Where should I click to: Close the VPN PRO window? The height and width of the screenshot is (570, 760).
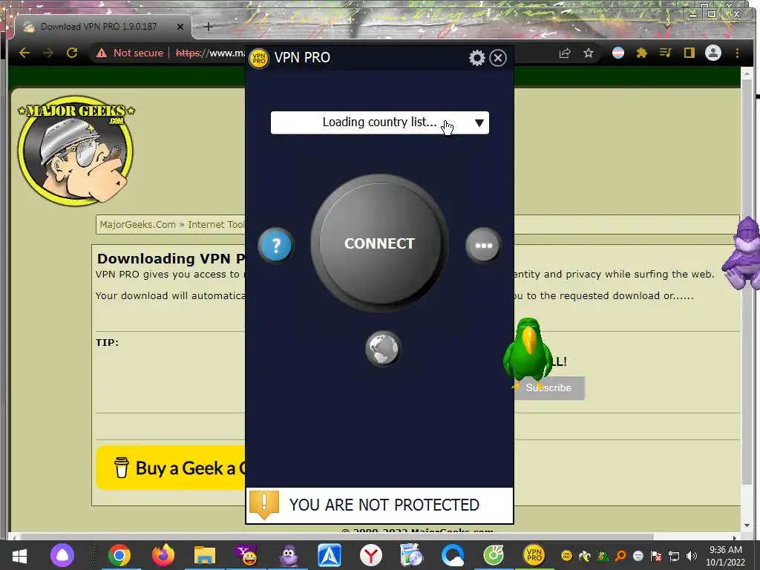tap(498, 58)
